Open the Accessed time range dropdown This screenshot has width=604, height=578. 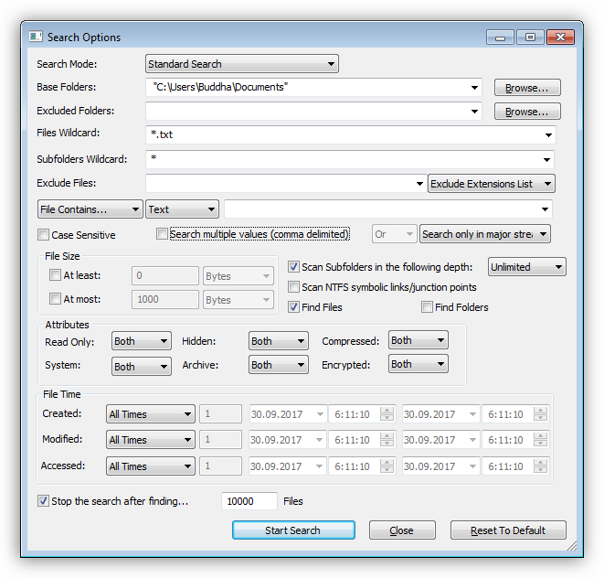[151, 466]
